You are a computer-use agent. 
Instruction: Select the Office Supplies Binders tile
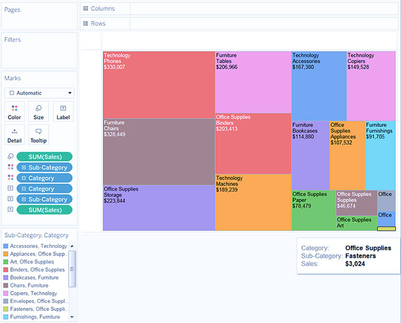point(253,143)
